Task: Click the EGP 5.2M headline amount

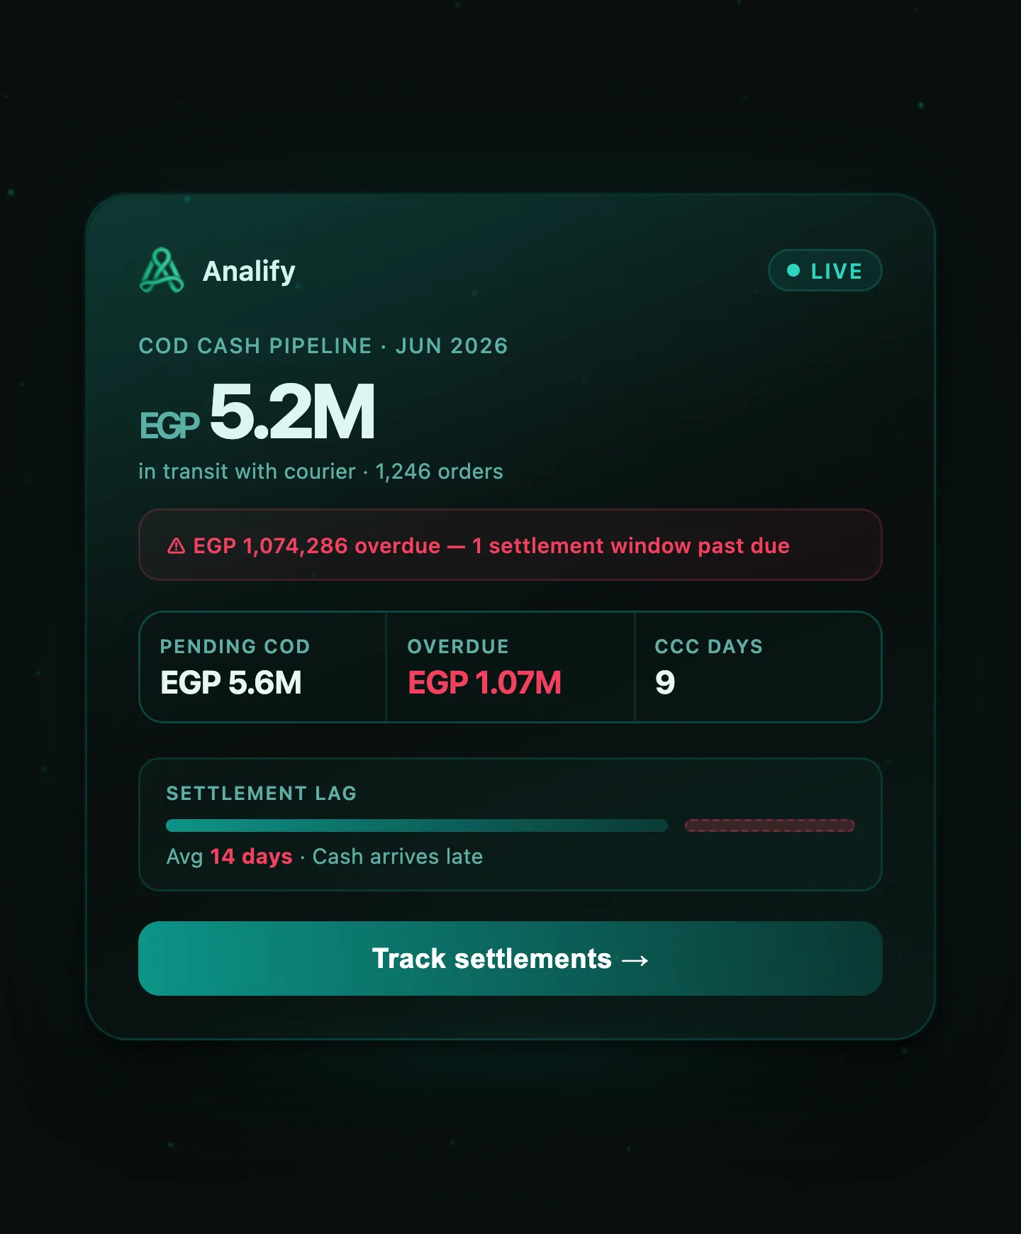Action: (257, 413)
